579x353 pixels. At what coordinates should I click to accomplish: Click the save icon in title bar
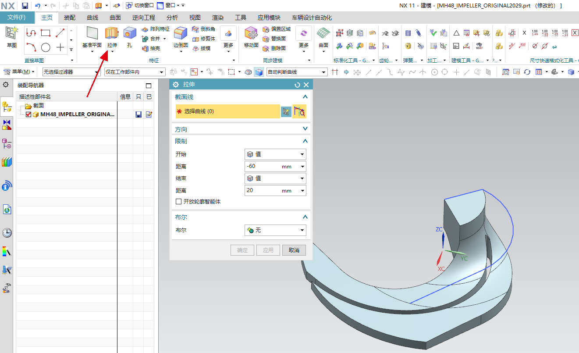click(x=25, y=5)
